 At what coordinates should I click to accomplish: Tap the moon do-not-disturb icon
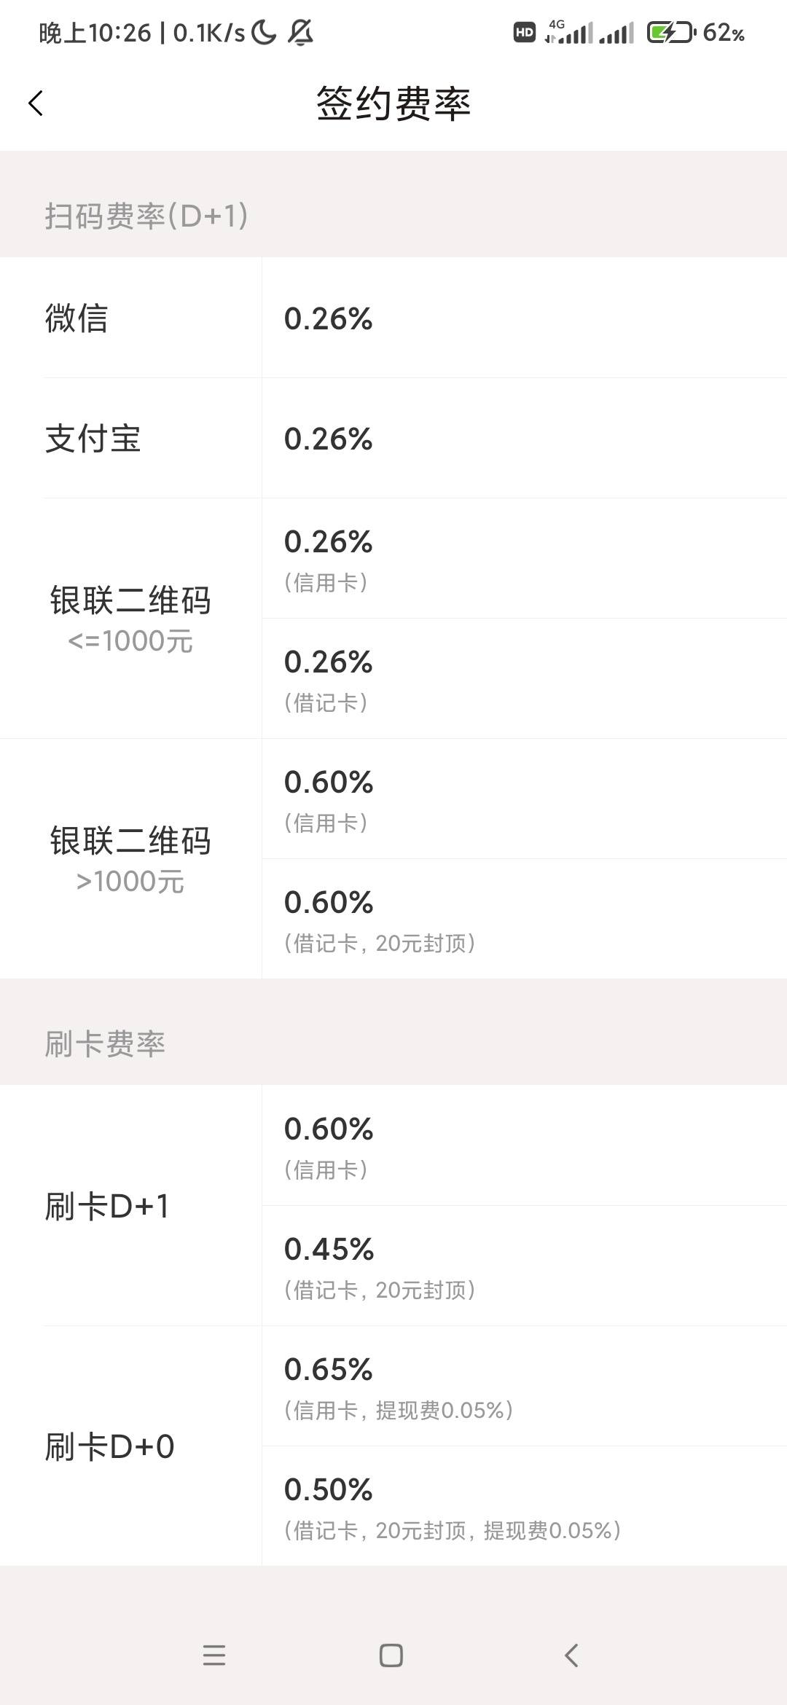coord(264,32)
